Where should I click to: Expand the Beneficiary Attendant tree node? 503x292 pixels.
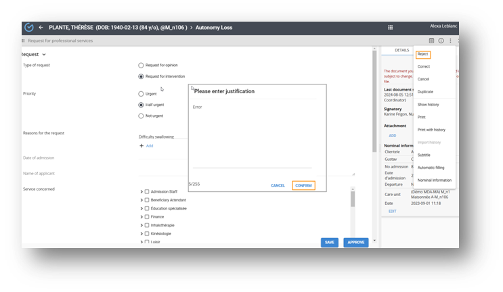click(140, 200)
